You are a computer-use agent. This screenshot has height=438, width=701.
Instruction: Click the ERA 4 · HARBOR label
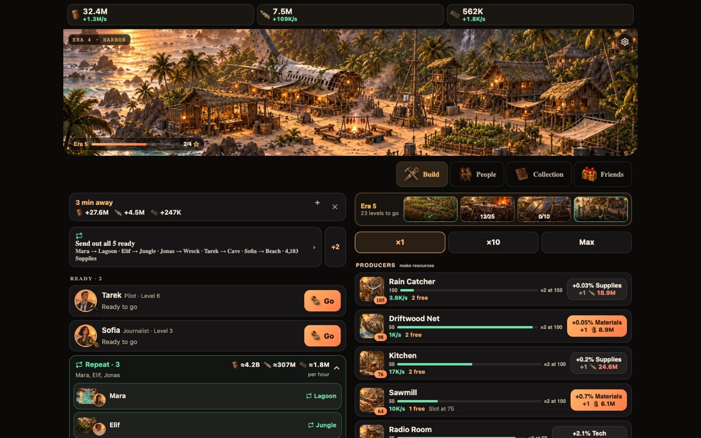pyautogui.click(x=99, y=40)
